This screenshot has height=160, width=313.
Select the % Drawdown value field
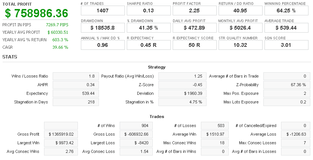coord(148,28)
